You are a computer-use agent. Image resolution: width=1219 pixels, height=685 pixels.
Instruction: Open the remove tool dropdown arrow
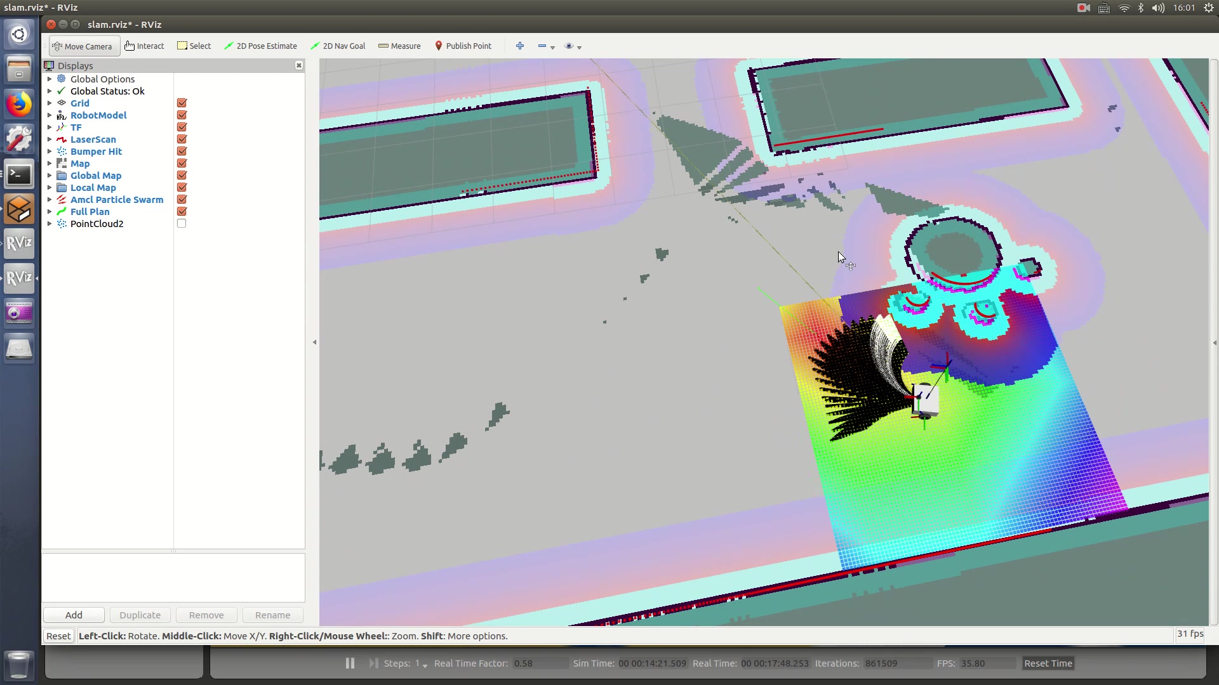click(552, 47)
